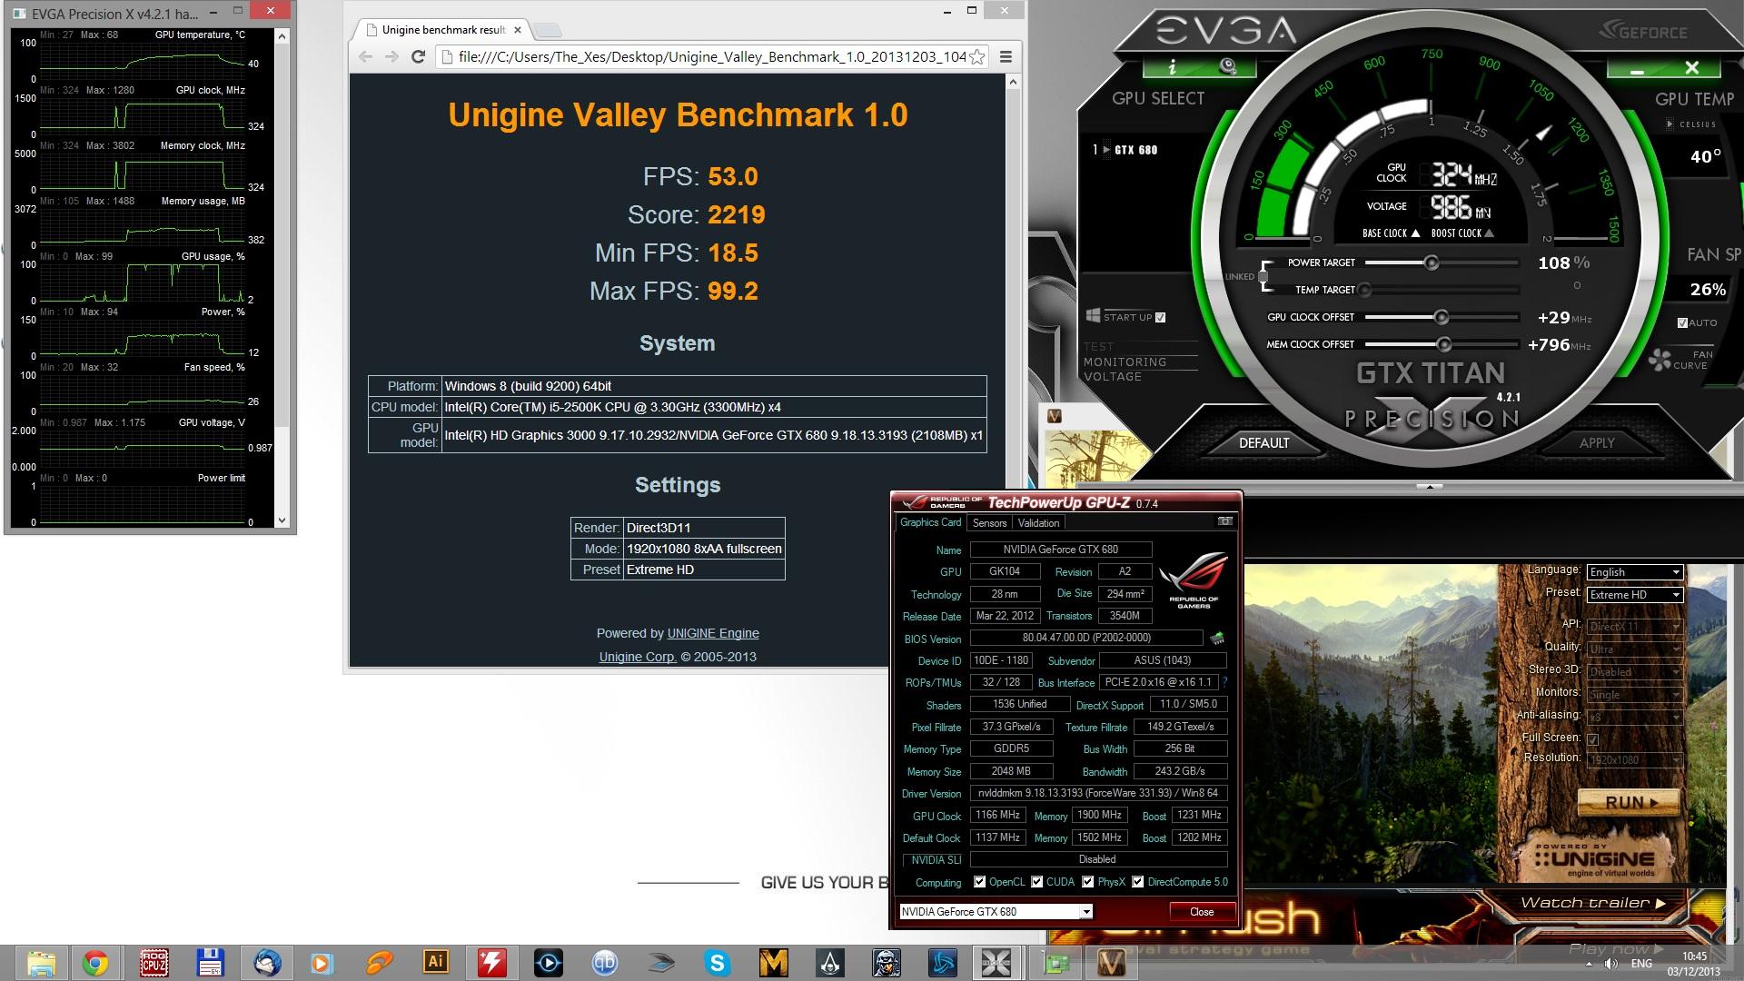Open the Chrome hamburger menu
Viewport: 1744px width, 981px height.
1006,56
